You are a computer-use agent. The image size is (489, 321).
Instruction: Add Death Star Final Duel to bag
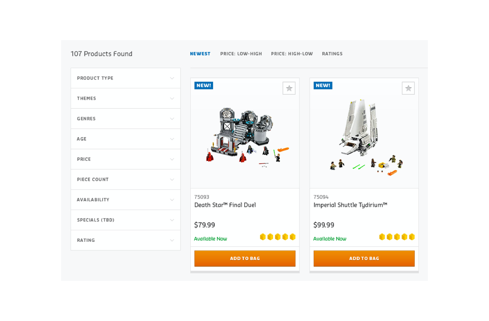[245, 259]
